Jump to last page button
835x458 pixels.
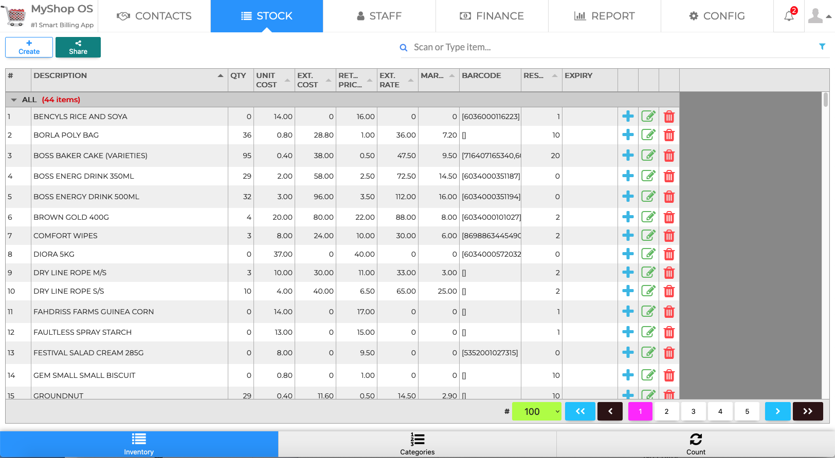tap(808, 411)
